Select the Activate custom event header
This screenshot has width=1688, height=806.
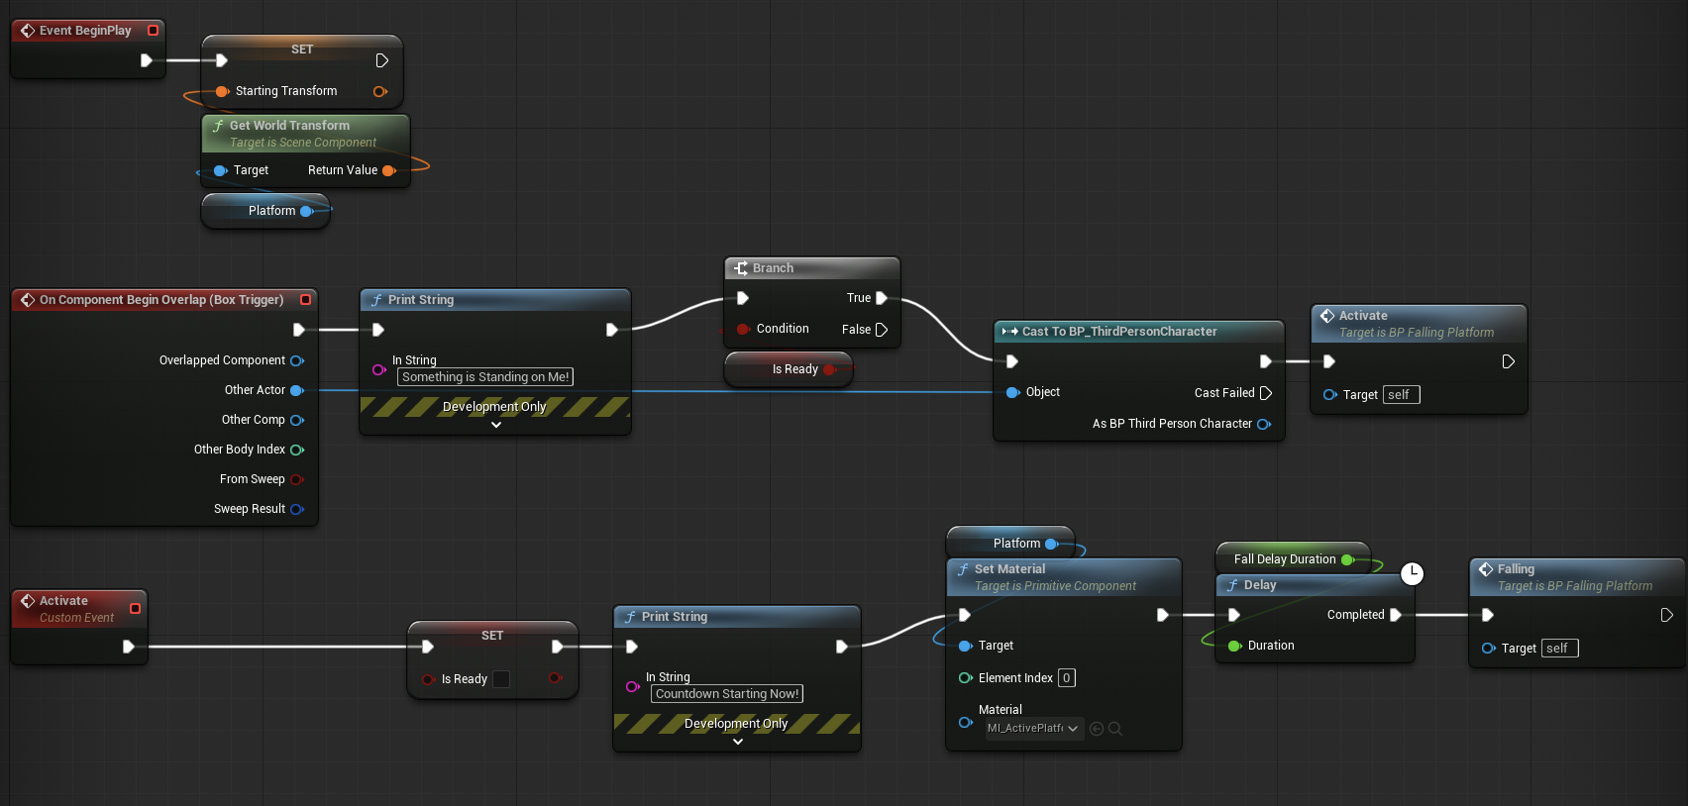[x=79, y=609]
